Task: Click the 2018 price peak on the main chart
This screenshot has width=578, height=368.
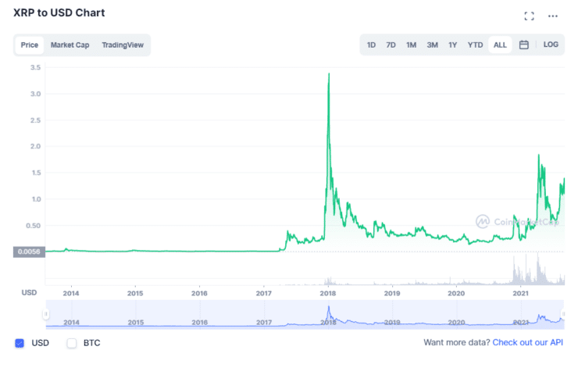Action: click(x=329, y=74)
